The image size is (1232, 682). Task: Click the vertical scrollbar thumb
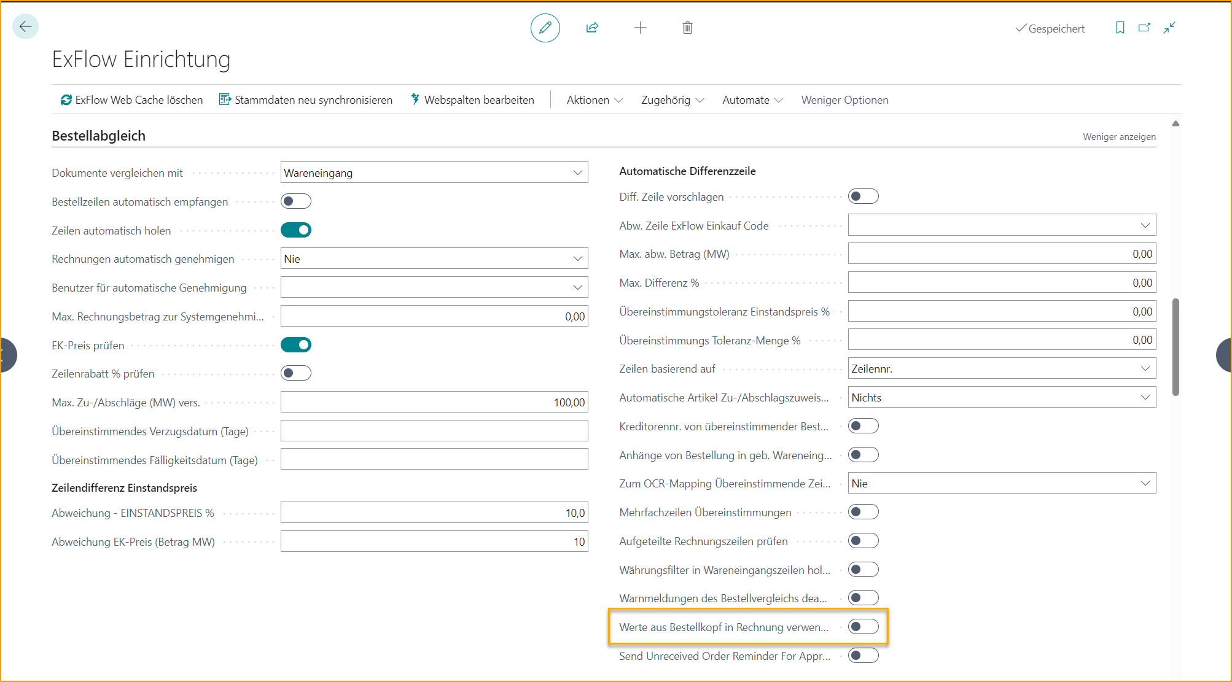coord(1175,347)
